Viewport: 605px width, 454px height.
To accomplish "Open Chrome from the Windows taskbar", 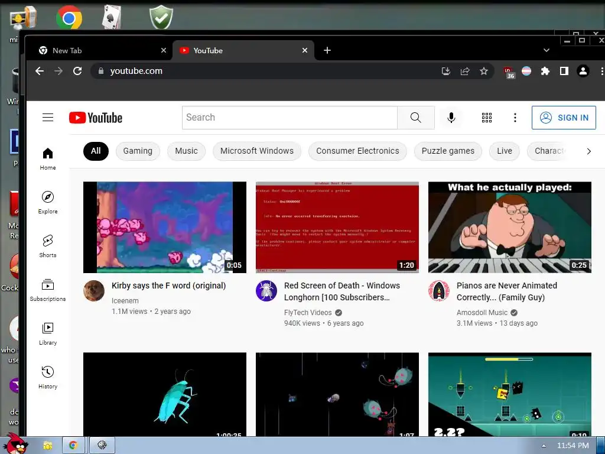I will 73,446.
